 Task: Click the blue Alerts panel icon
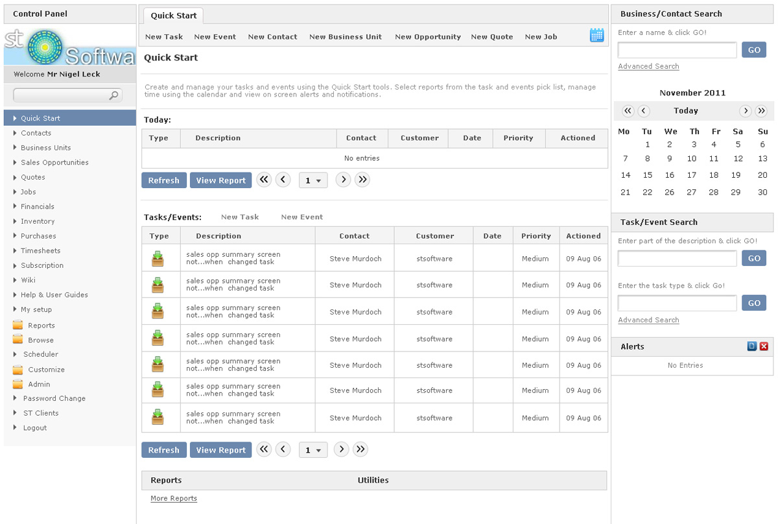pos(752,346)
